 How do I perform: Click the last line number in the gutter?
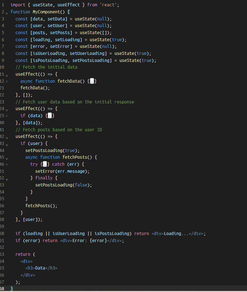(2, 289)
